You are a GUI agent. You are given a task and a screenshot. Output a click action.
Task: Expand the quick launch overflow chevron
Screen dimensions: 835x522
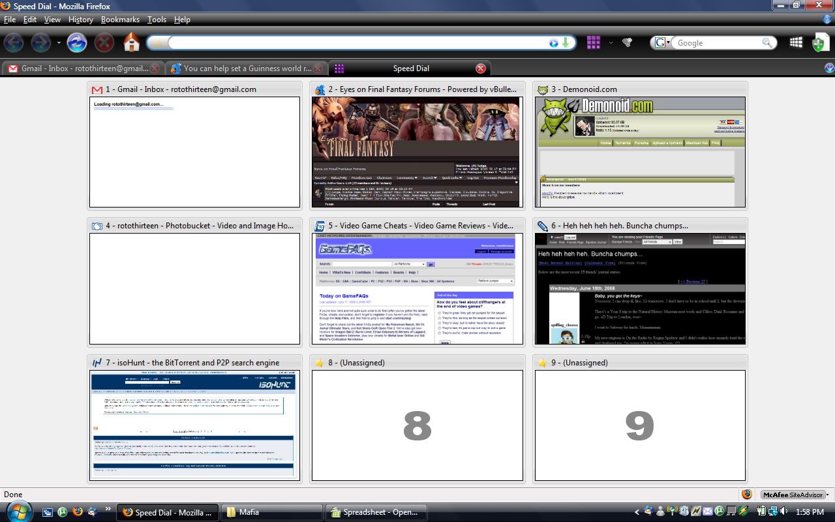click(108, 509)
